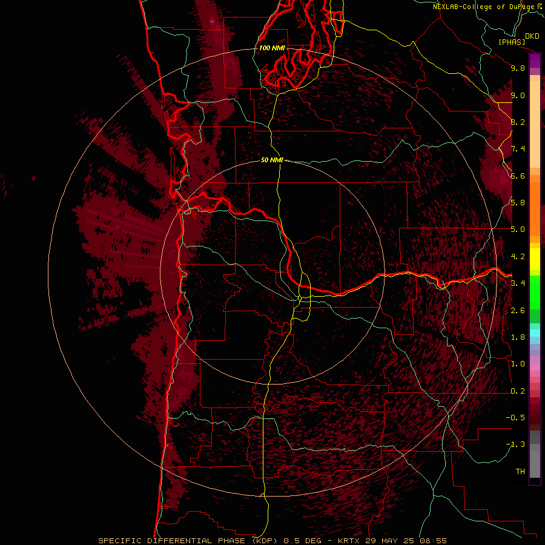Image resolution: width=545 pixels, height=545 pixels.
Task: Click the 9.8 scale value
Action: tap(518, 68)
